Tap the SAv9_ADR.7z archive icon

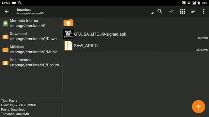click(68, 45)
